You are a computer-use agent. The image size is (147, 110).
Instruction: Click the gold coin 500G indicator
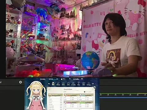pyautogui.click(x=43, y=79)
